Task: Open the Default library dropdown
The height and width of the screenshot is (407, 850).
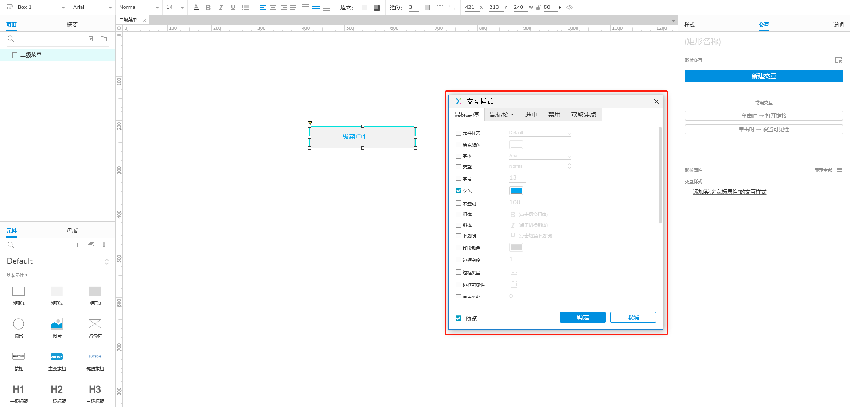Action: click(x=57, y=261)
